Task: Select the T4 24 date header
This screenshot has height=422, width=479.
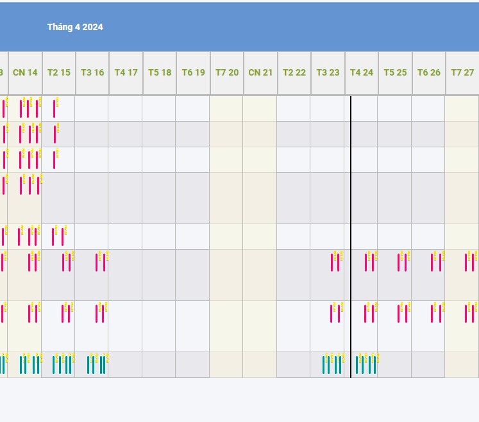Action: point(362,72)
